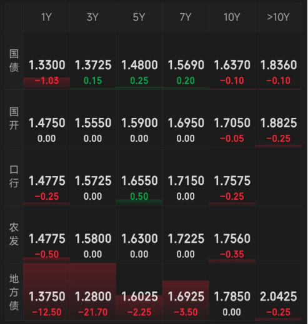Viewport: 308px width, 324px height.
Task: Click 国开 >10Y cell showing 1.8825
Action: [x=278, y=119]
